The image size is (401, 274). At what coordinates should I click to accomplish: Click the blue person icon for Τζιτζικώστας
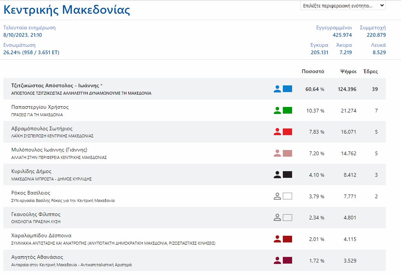point(277,89)
